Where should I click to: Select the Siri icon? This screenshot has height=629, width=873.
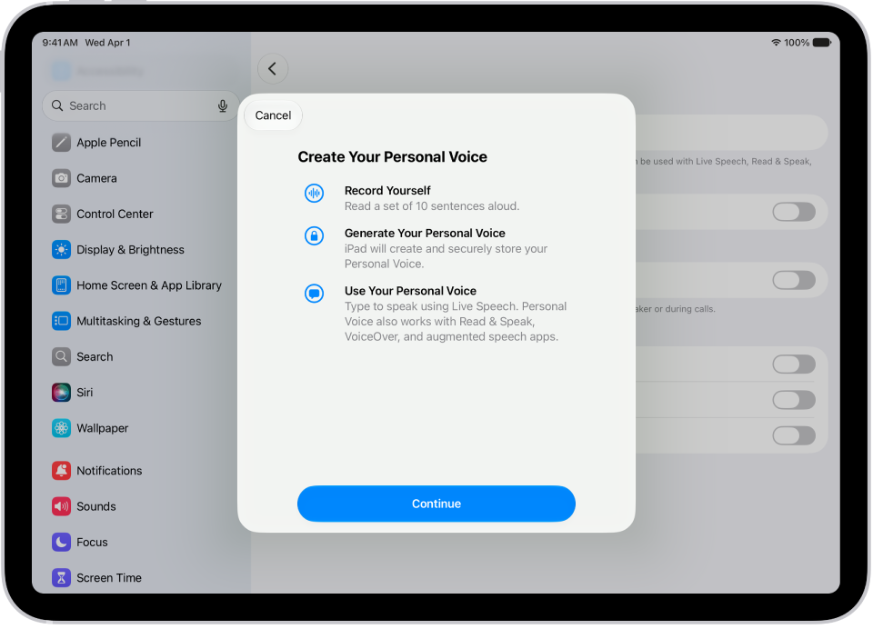[x=61, y=393]
